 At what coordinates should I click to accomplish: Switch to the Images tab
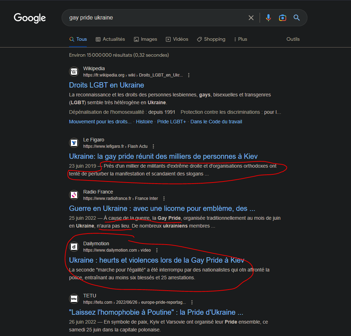(146, 39)
